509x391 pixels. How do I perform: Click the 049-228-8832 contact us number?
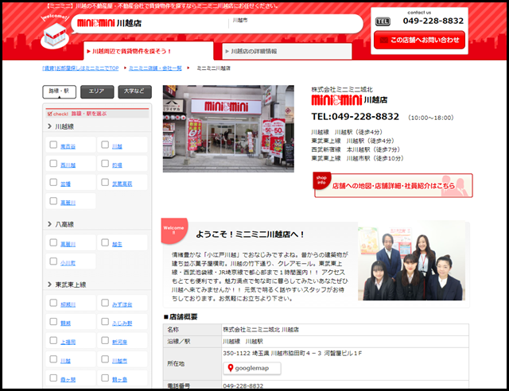pos(433,21)
